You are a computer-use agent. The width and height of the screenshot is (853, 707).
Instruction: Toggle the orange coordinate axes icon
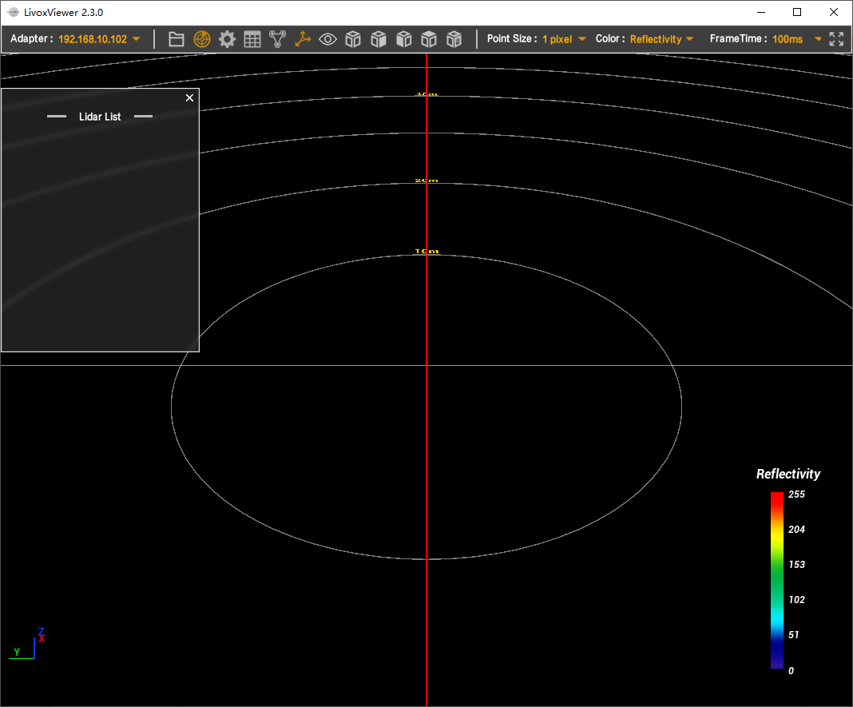tap(303, 39)
